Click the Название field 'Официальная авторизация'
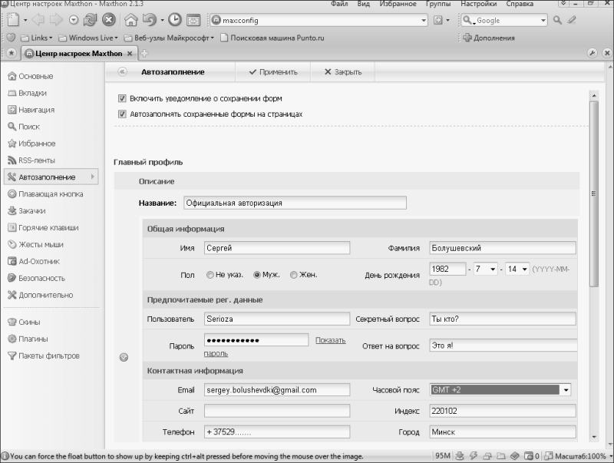This screenshot has width=614, height=463. (x=295, y=203)
